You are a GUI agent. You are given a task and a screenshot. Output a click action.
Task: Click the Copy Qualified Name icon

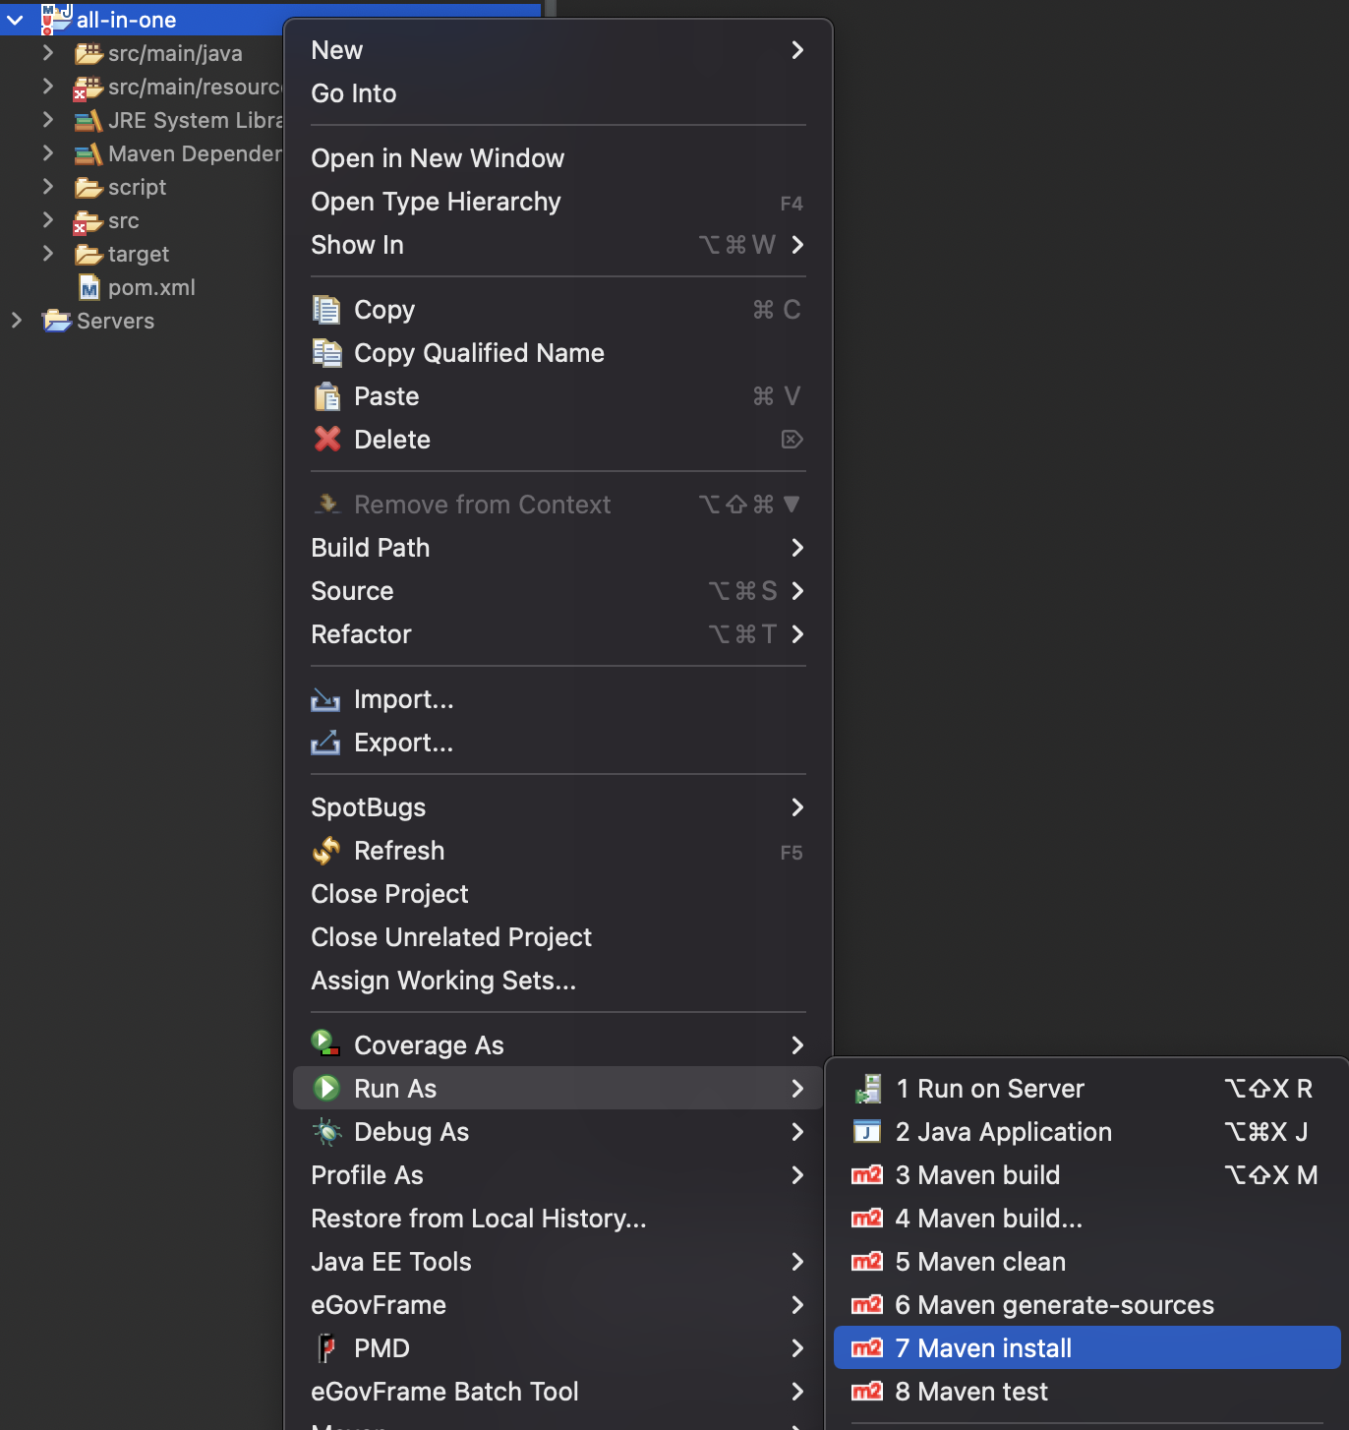326,353
